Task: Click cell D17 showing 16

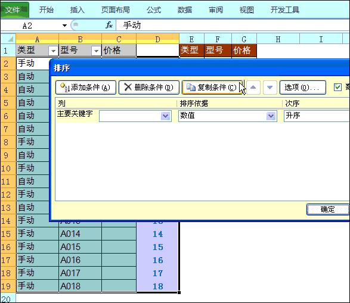Action: [157, 260]
